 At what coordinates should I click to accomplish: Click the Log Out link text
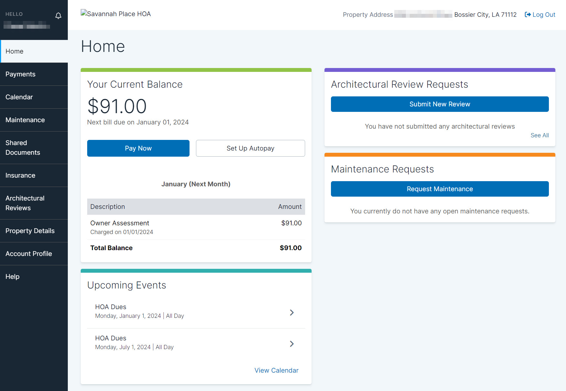coord(544,15)
